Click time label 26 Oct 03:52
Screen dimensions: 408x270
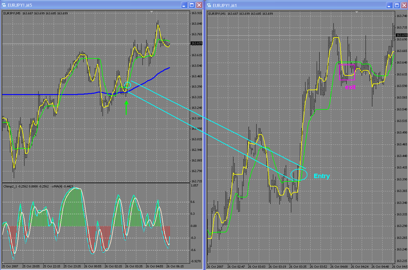tap(319, 267)
